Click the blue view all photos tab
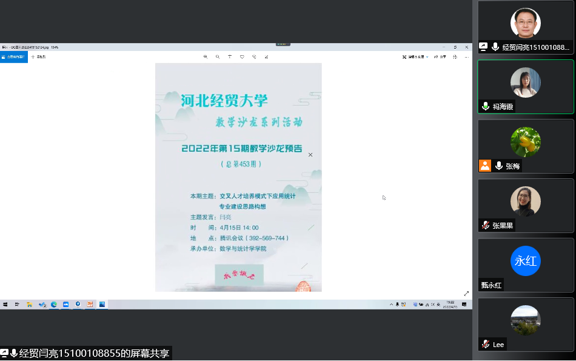 (14, 56)
